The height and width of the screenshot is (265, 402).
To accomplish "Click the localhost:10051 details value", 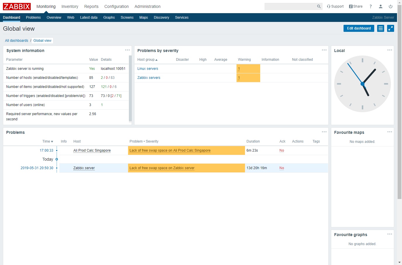I will [113, 69].
